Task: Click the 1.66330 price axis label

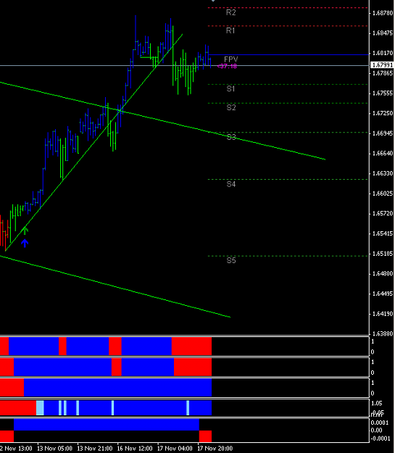Action: point(383,173)
